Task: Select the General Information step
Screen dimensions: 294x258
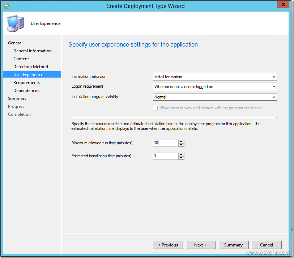Action: coord(32,51)
